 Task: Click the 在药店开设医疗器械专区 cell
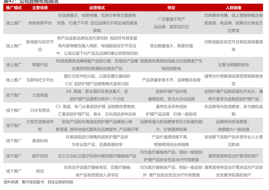coord(97,171)
